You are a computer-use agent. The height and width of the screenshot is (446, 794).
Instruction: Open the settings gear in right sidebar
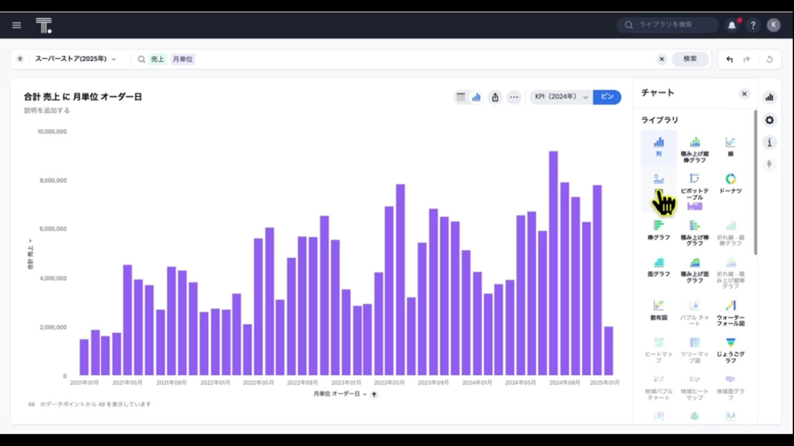coord(770,120)
